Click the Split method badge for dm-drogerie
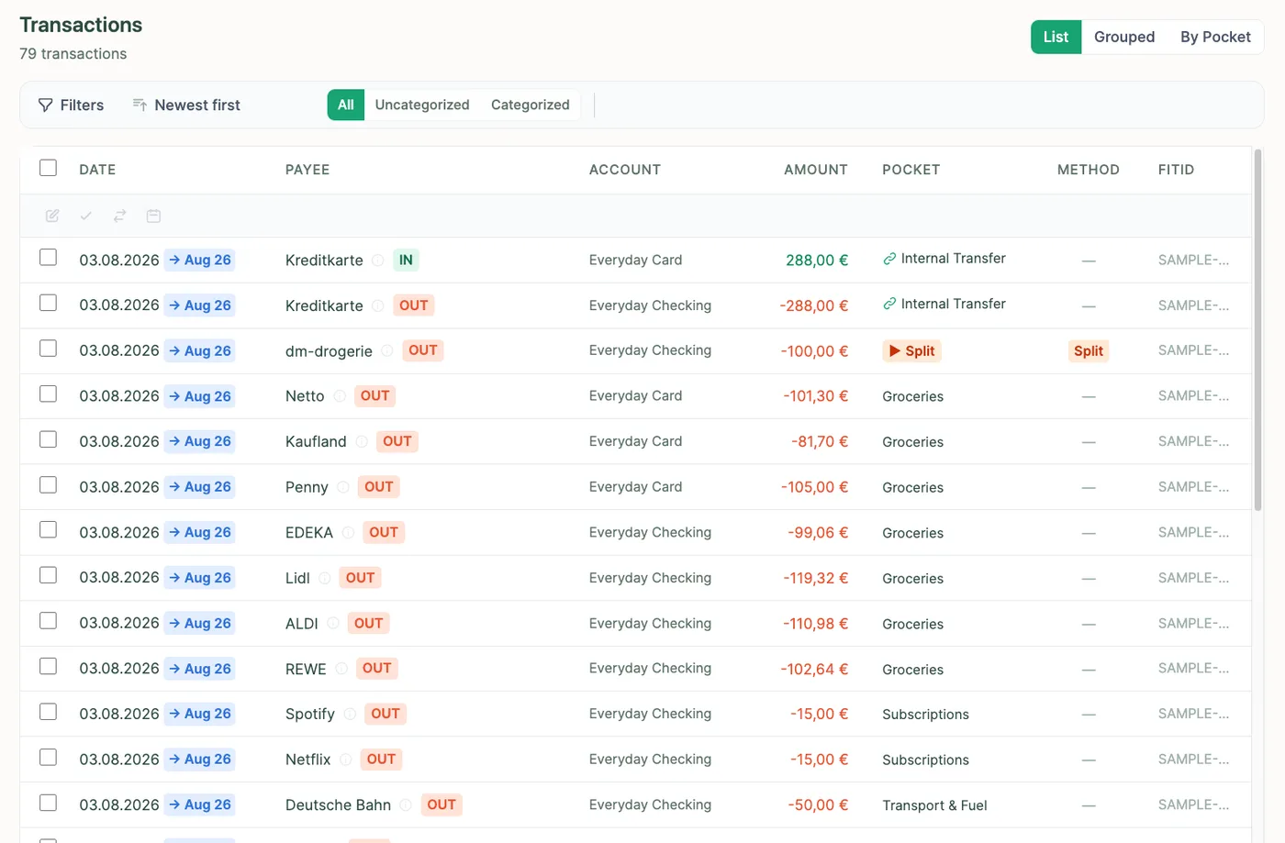The width and height of the screenshot is (1285, 843). 1089,350
